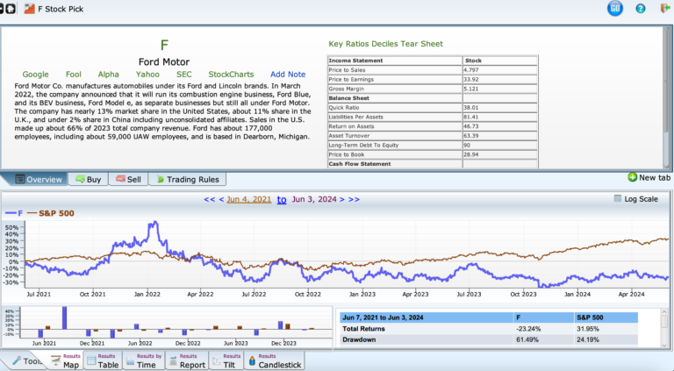Select the Gross Margin row
Screen dimensions: 674x371
(433, 89)
